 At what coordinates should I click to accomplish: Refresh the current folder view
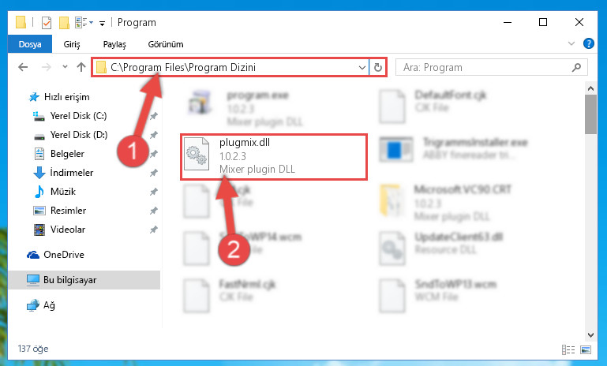tap(378, 67)
